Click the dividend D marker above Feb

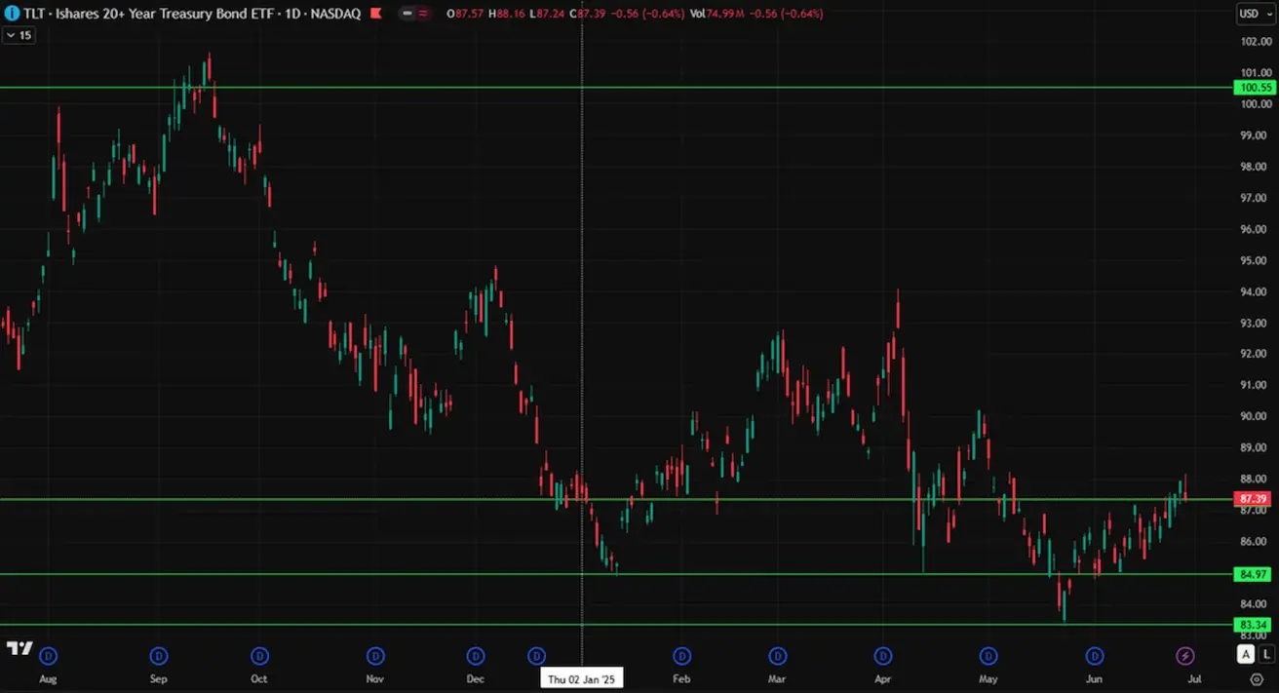(x=682, y=656)
